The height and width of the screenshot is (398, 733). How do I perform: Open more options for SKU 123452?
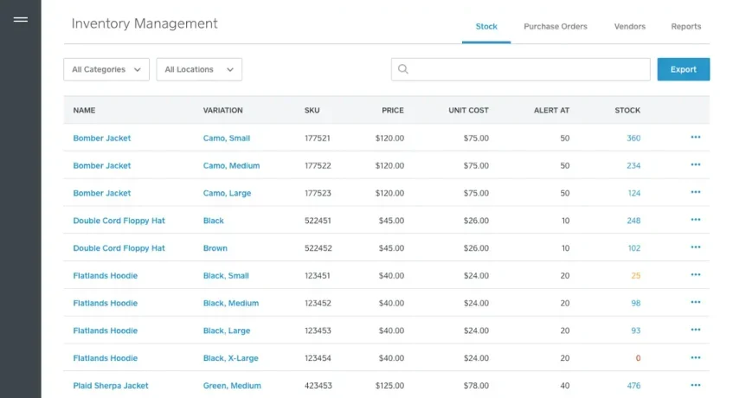(x=696, y=303)
